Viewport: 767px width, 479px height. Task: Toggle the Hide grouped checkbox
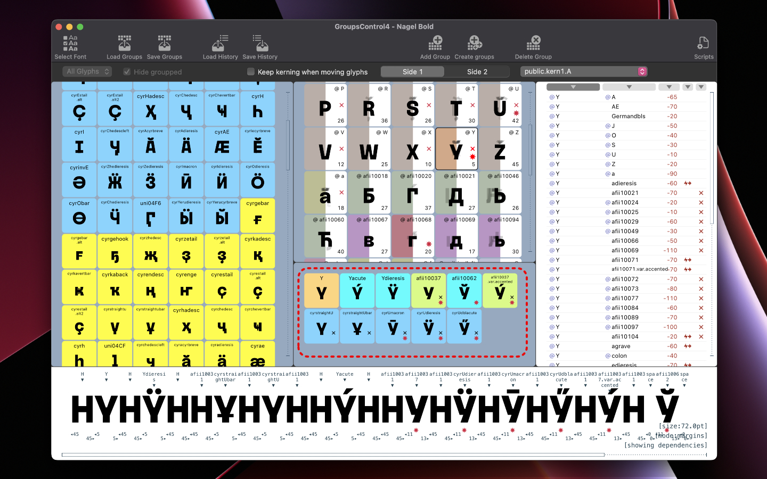127,72
